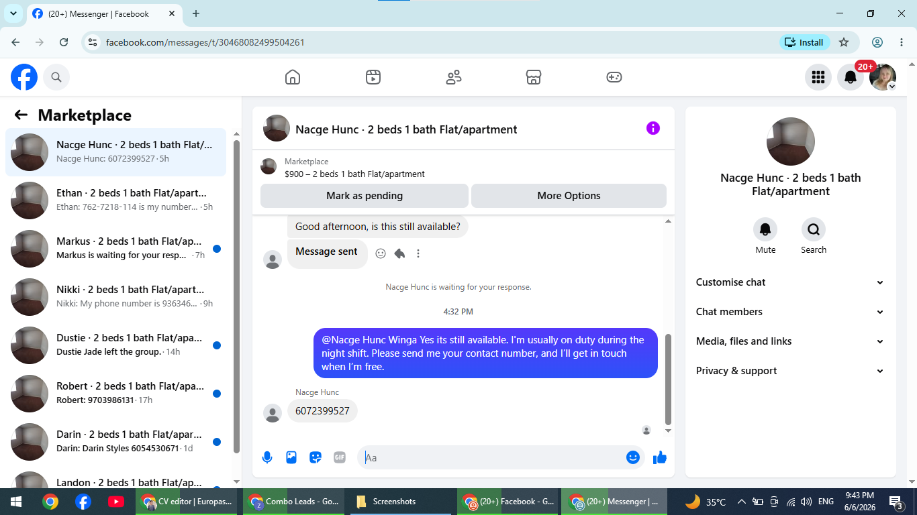Open more options for Message sent bubble
The image size is (917, 515).
(x=418, y=253)
